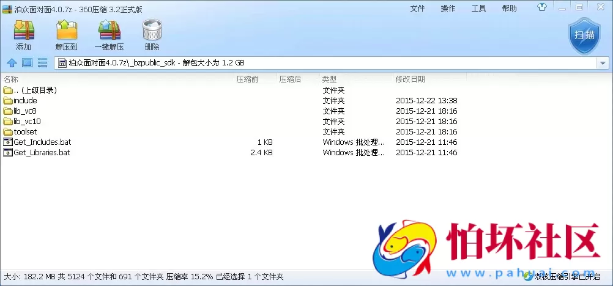Viewport: 613px width, 286px height.
Task: Click the archive icon in address bar
Action: click(62, 63)
